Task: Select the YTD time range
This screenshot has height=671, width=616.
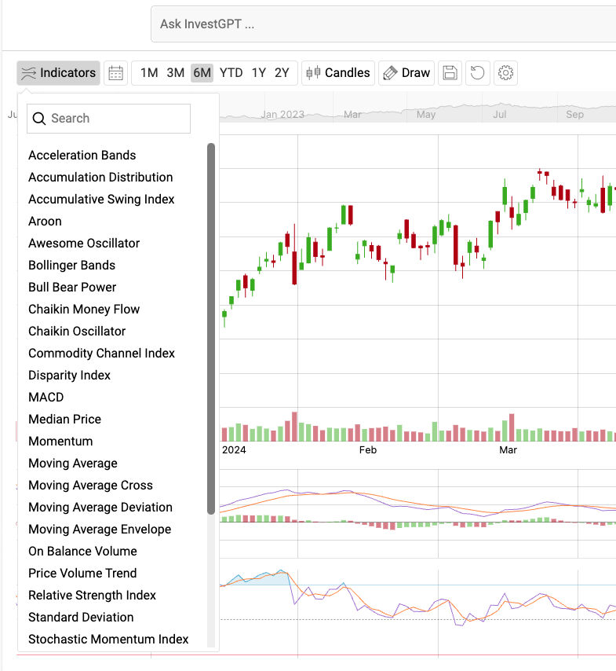Action: [231, 73]
